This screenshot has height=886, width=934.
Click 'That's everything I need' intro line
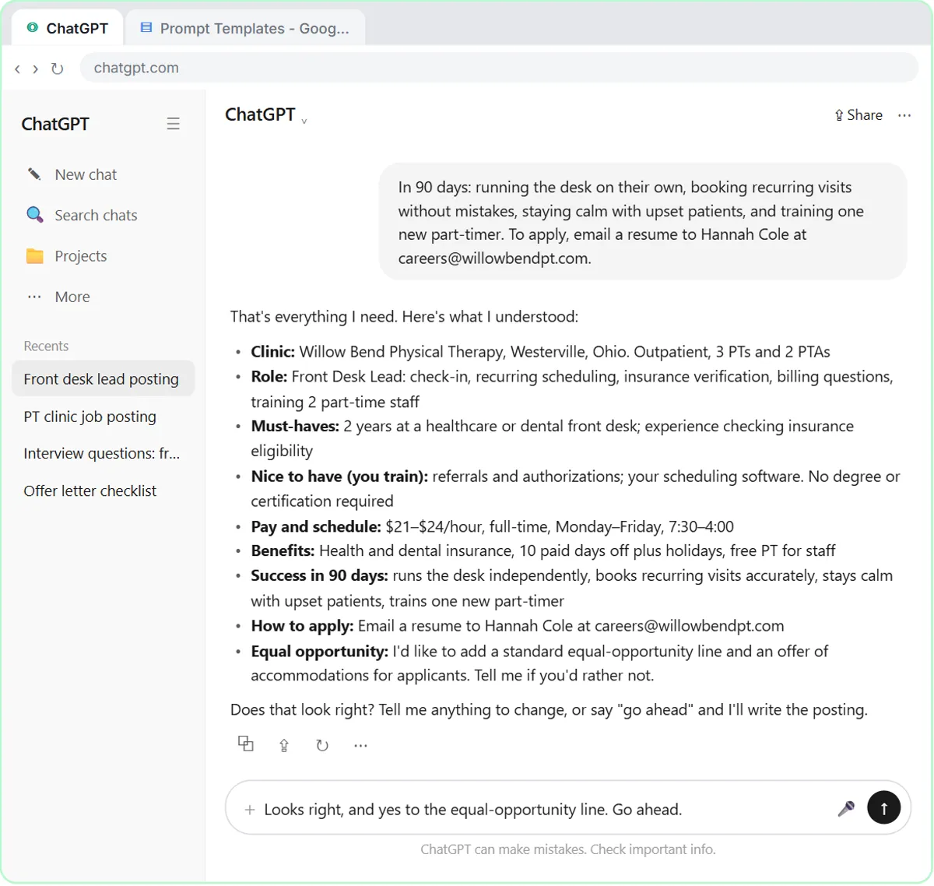pos(404,317)
